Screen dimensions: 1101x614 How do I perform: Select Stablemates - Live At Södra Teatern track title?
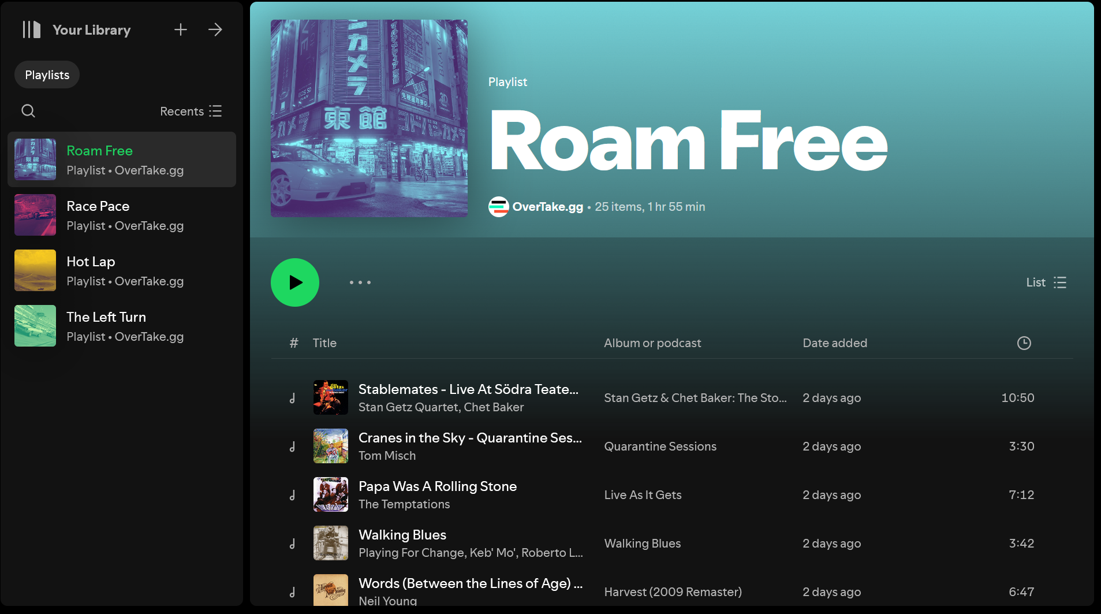pos(468,389)
